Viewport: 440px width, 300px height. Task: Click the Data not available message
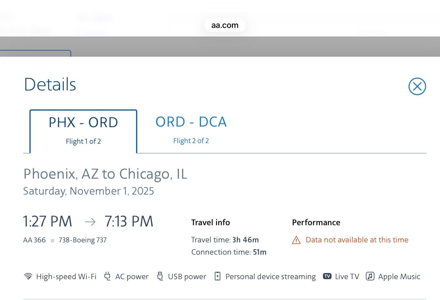pyautogui.click(x=356, y=240)
